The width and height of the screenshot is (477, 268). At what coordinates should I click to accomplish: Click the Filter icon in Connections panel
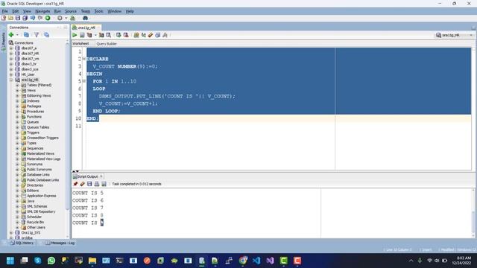coord(37,35)
